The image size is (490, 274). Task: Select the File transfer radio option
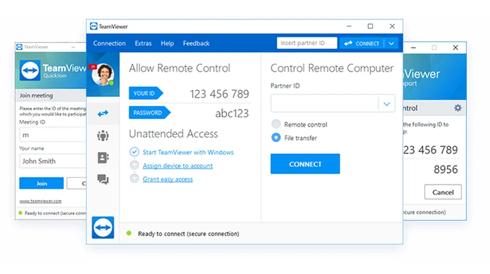(276, 137)
